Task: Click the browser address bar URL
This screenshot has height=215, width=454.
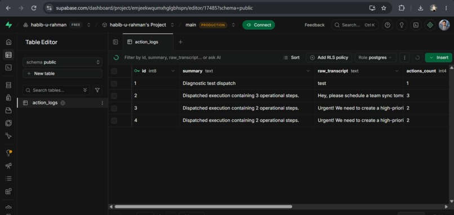Action: [x=154, y=8]
